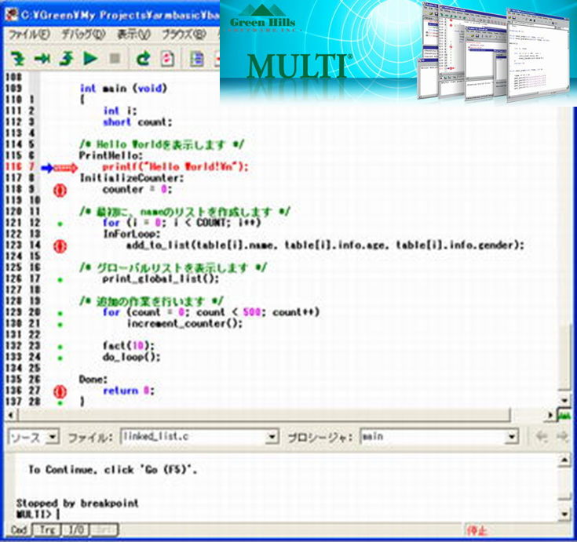Switch to the Trg pane tab
This screenshot has width=577, height=542.
click(x=47, y=530)
